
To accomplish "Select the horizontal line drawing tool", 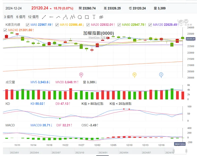I will pos(51,17).
